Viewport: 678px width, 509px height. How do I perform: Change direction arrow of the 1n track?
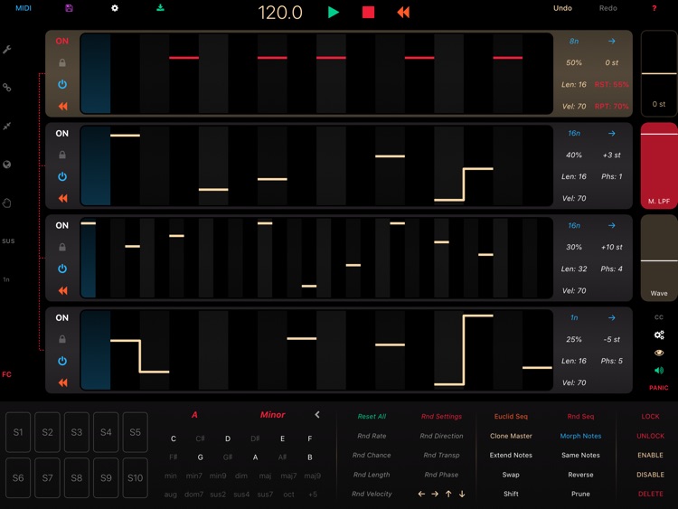click(x=612, y=317)
